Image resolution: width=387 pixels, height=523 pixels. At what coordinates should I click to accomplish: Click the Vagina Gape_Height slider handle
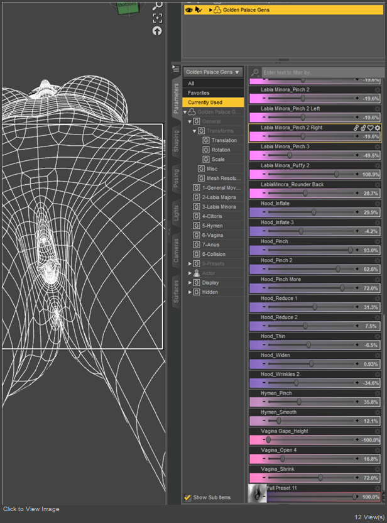[x=268, y=439]
